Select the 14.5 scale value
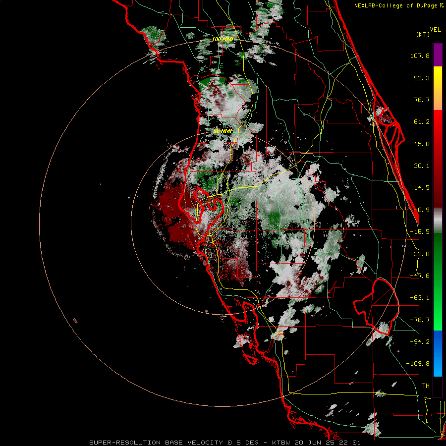 (422, 188)
